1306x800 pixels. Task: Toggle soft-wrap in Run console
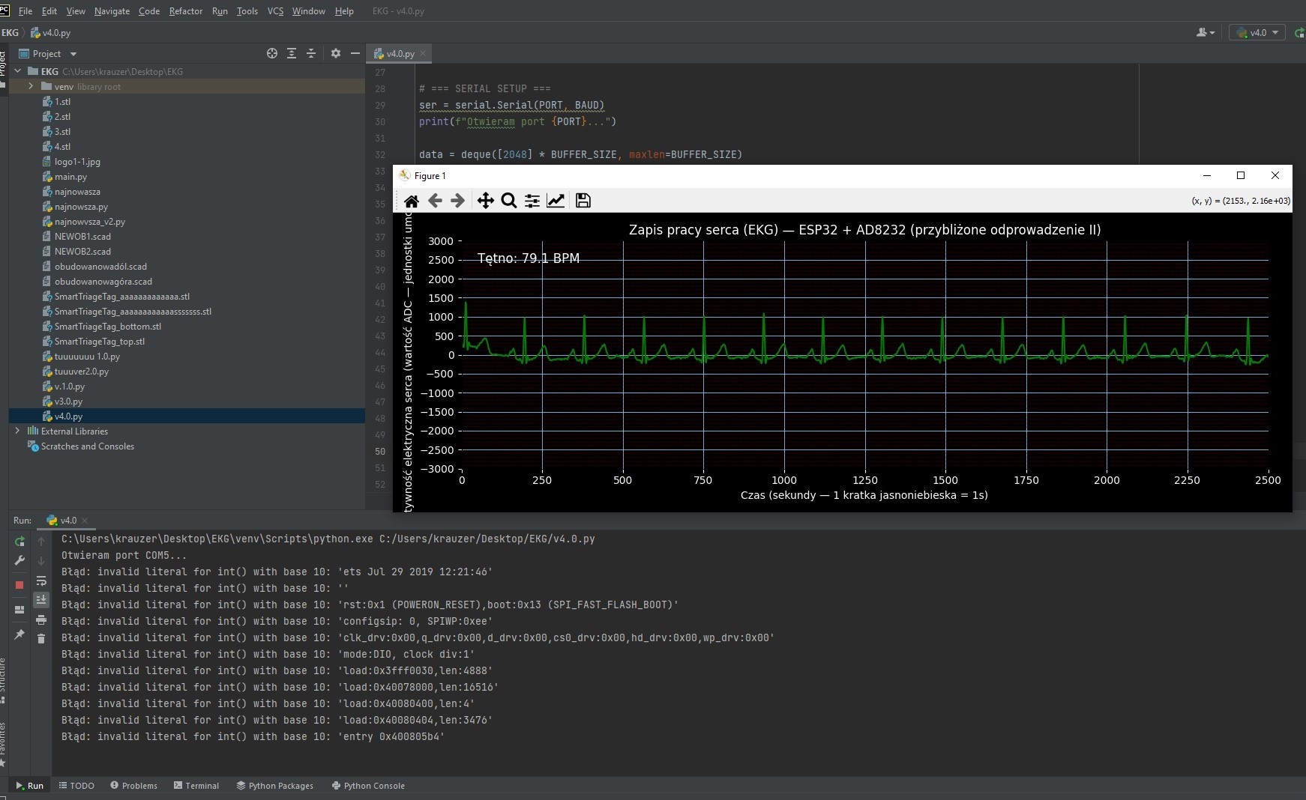pyautogui.click(x=41, y=581)
